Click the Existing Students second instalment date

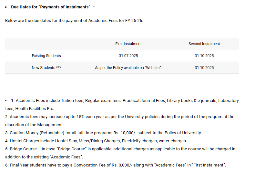tap(204, 56)
